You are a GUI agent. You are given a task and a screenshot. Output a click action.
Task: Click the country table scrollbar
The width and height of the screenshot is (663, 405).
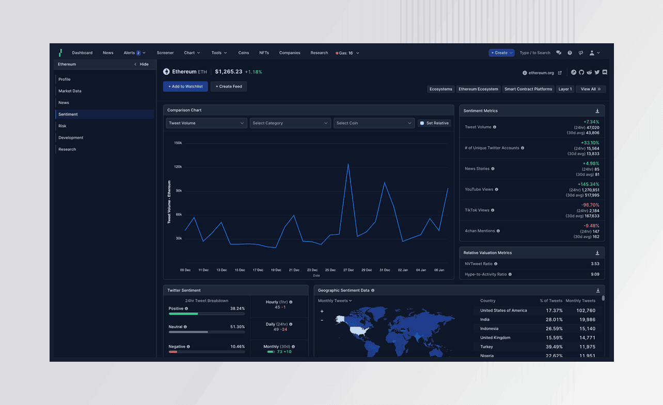(x=603, y=298)
